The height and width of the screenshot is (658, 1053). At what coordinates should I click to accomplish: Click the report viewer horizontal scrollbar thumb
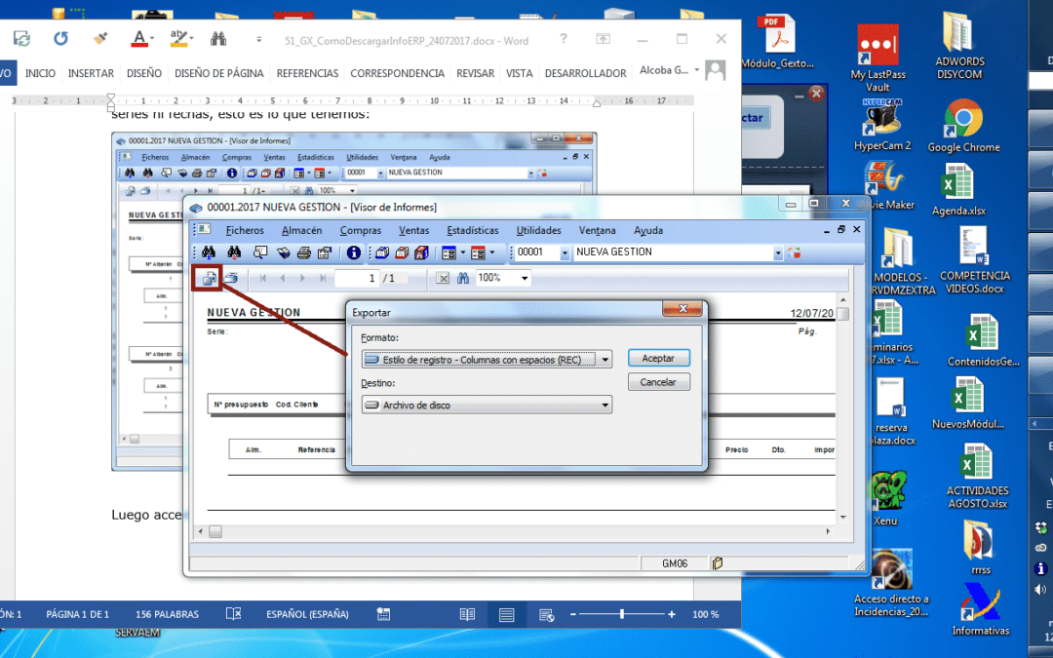coord(214,531)
